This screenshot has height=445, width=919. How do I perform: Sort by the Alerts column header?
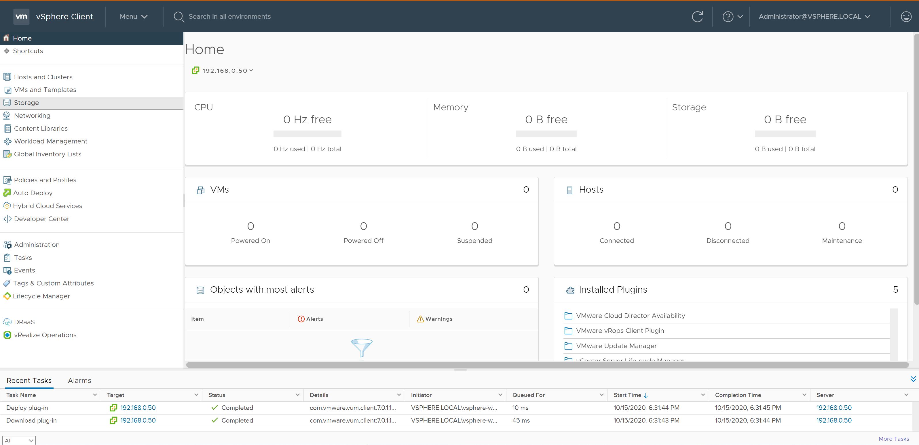click(x=310, y=319)
